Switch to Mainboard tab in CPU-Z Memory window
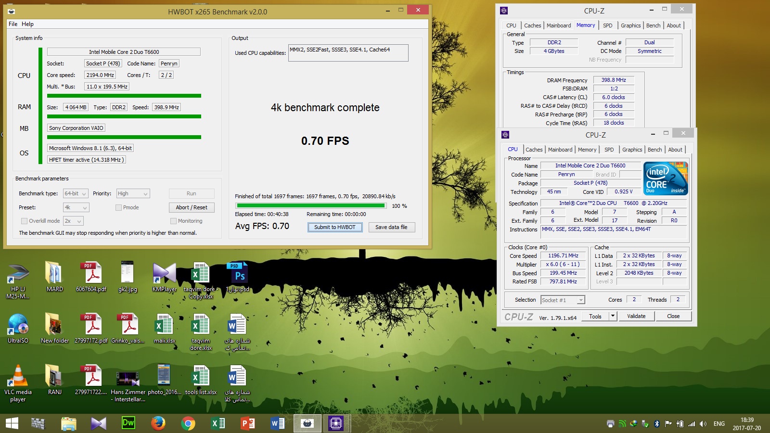This screenshot has width=770, height=433. click(x=559, y=25)
